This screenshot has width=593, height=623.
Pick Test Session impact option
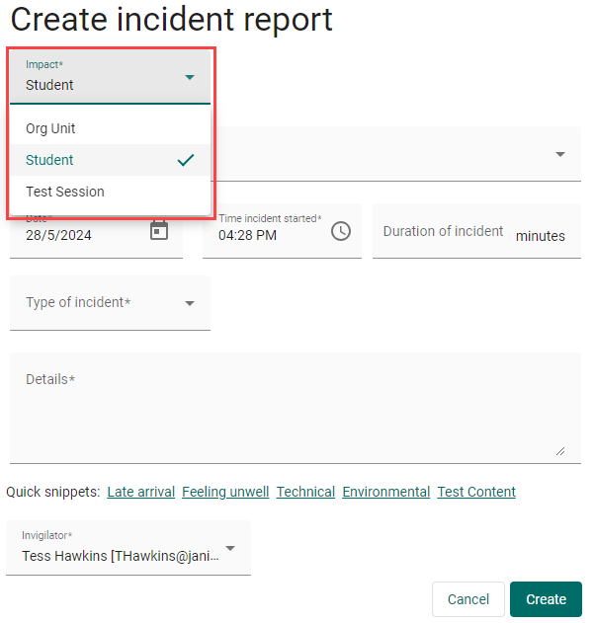pyautogui.click(x=65, y=192)
